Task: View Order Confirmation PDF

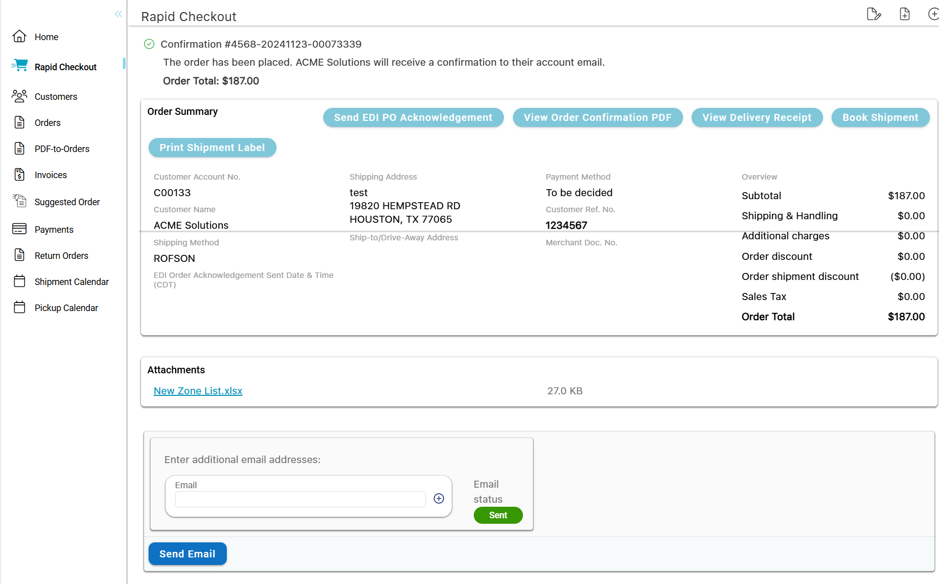Action: 597,117
